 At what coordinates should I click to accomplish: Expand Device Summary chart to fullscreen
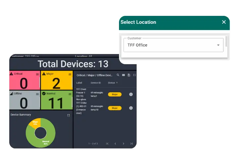68,115
